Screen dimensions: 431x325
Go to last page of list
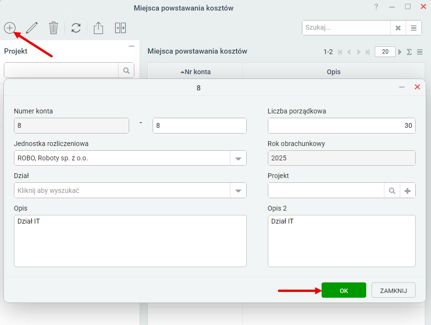click(368, 52)
